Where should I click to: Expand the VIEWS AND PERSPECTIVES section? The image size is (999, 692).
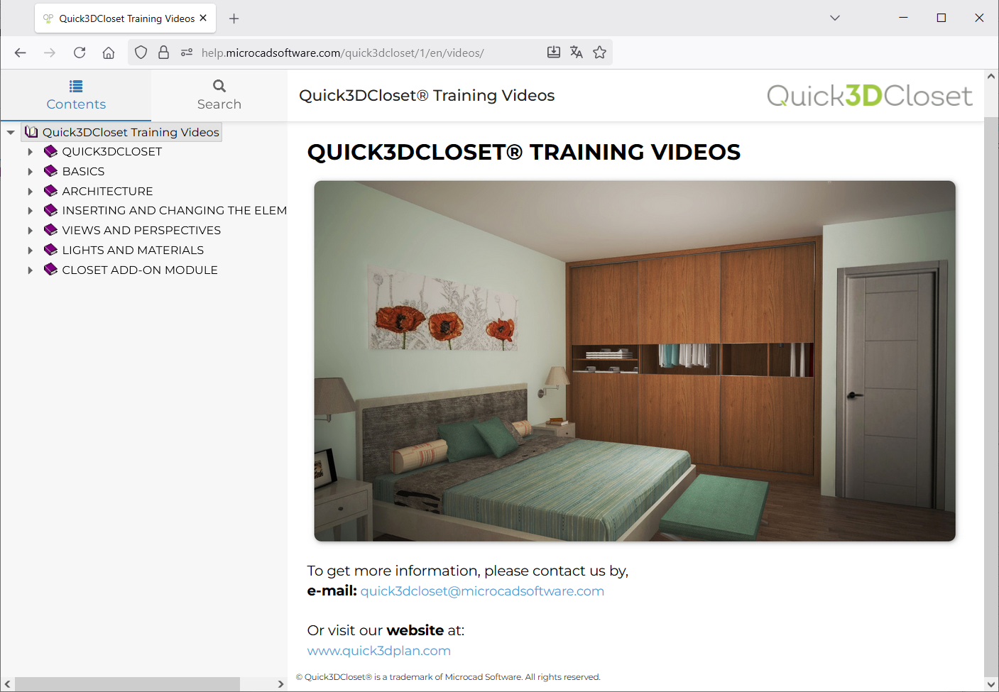pyautogui.click(x=30, y=231)
